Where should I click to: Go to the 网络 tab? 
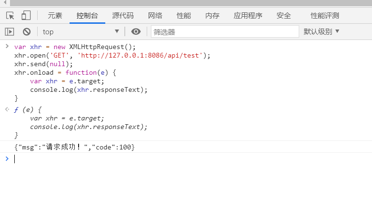pyautogui.click(x=155, y=16)
